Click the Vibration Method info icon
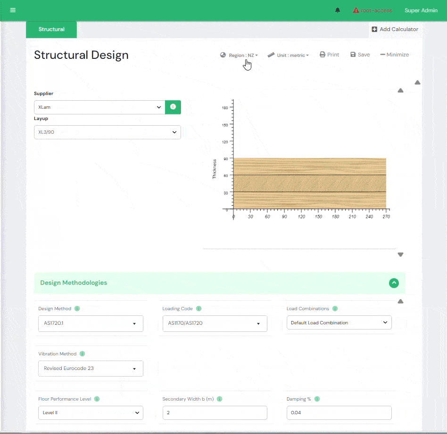 click(82, 354)
